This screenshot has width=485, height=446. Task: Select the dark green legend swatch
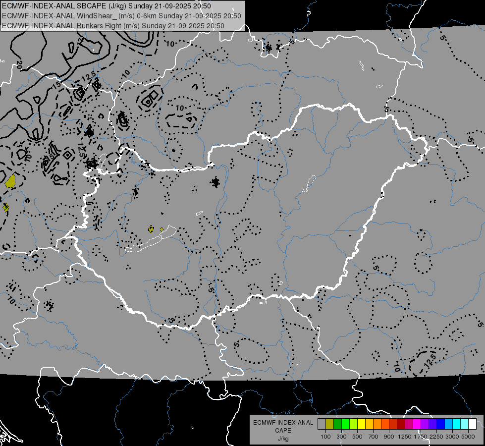(x=337, y=424)
